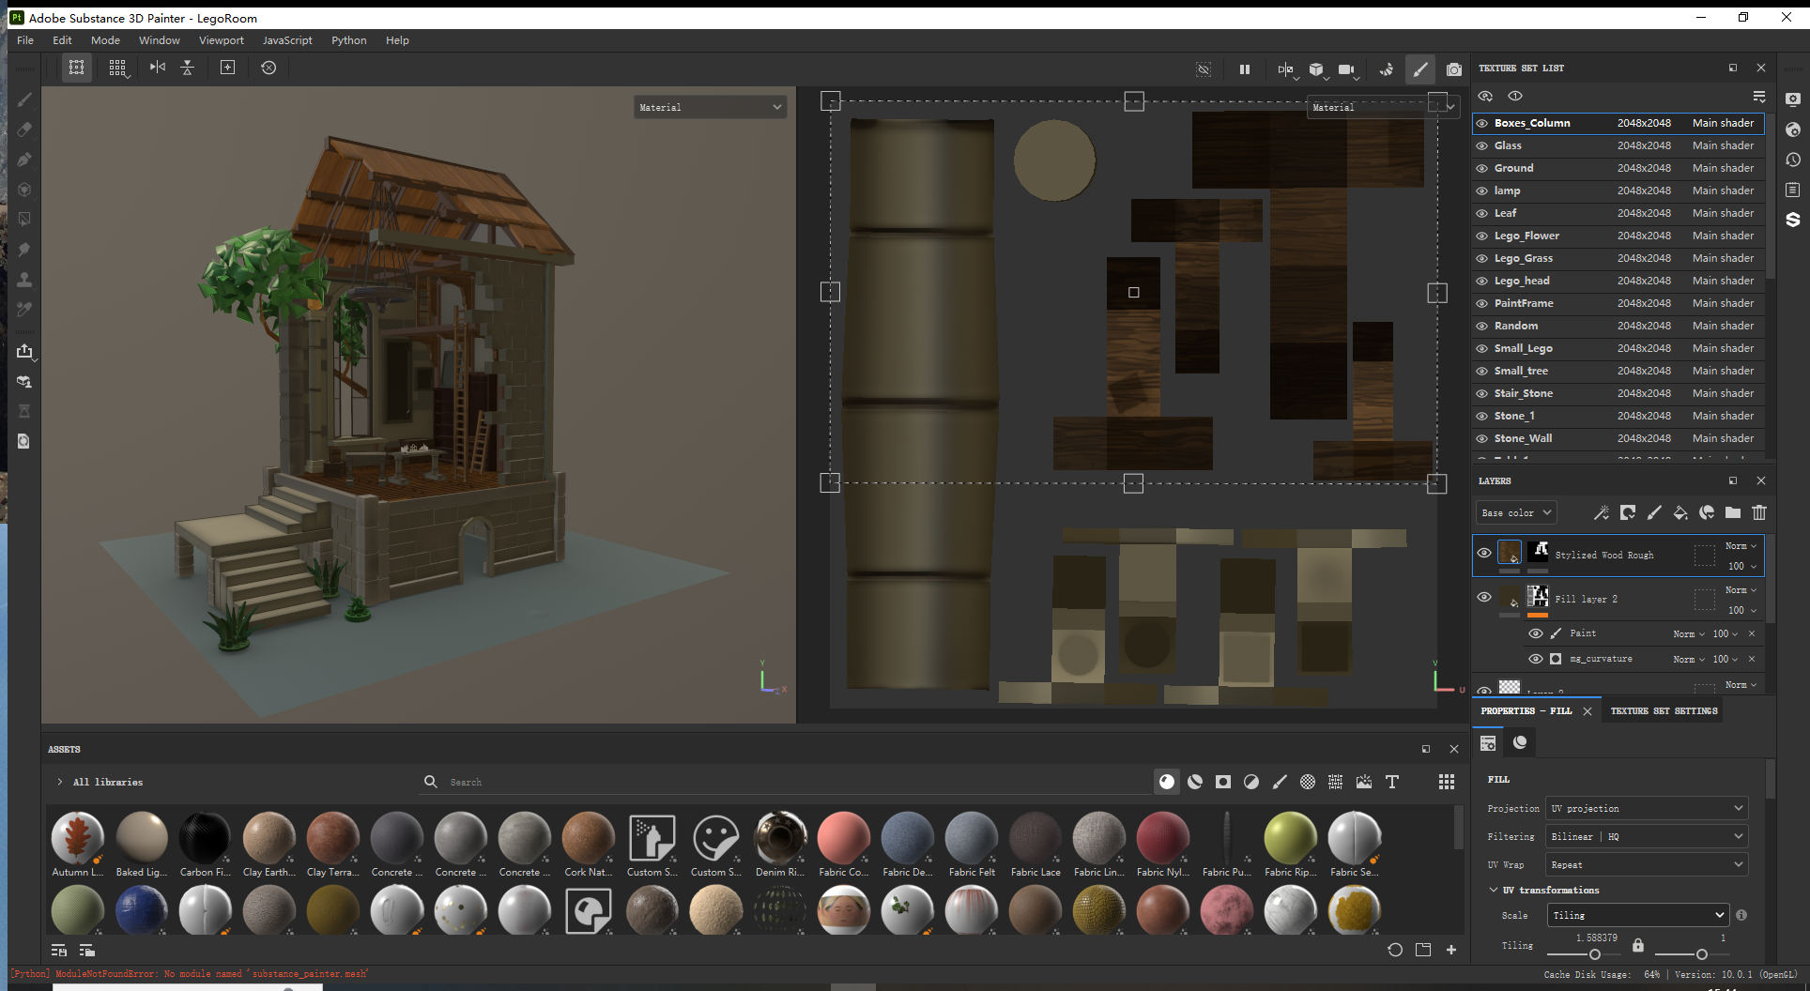Hide the Boxes_Column texture set
Image resolution: width=1810 pixels, height=991 pixels.
tap(1482, 123)
